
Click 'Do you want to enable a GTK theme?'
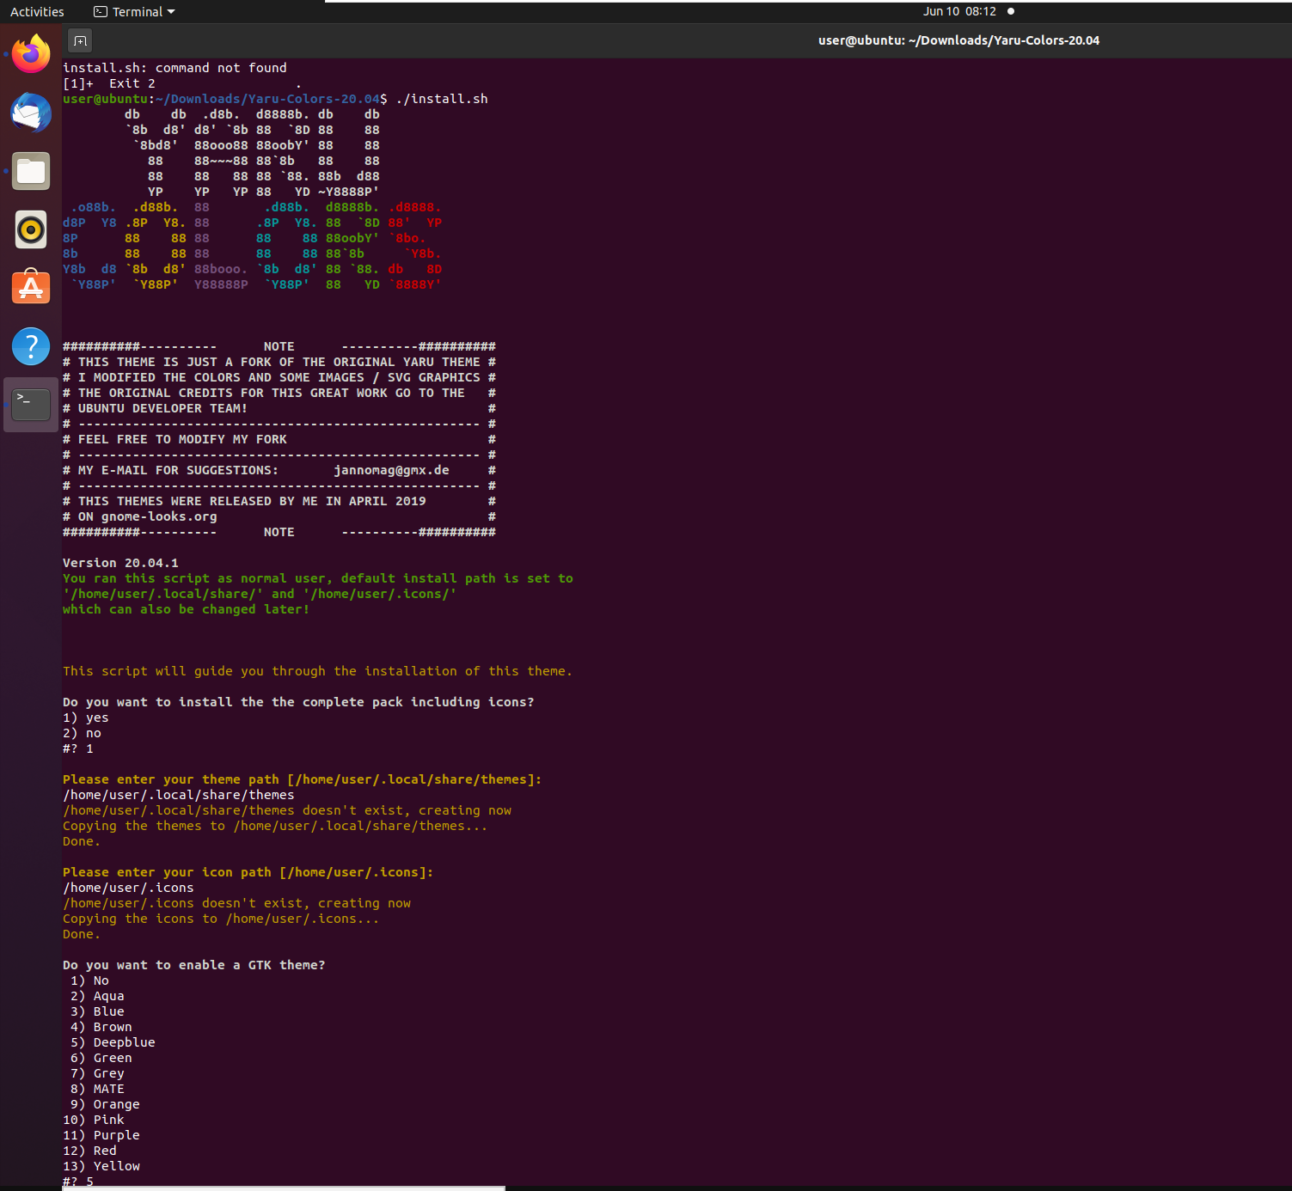[194, 965]
